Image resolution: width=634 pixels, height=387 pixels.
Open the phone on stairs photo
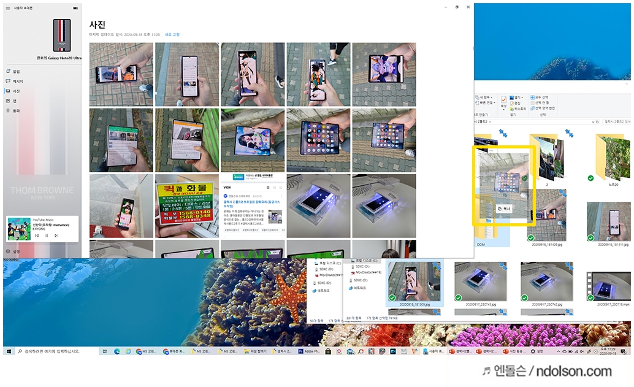(x=121, y=206)
